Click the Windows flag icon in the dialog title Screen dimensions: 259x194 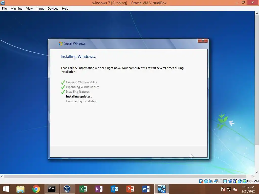tap(61, 43)
